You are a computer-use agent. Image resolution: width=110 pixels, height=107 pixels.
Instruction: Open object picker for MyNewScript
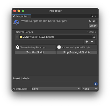[x=94, y=37]
